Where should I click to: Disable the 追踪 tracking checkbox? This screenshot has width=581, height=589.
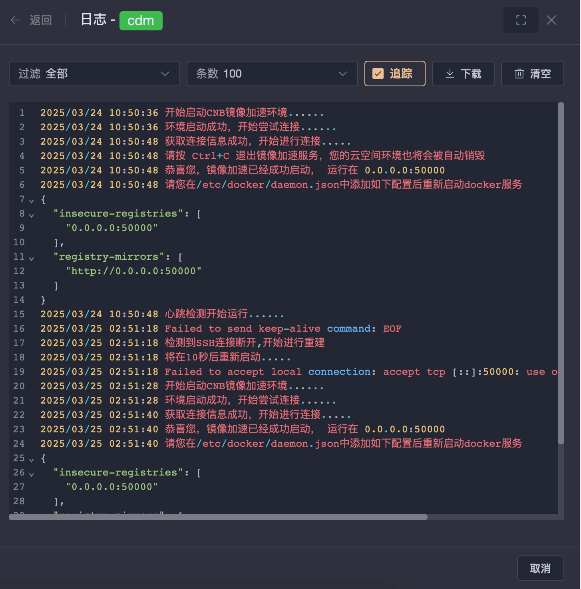394,74
